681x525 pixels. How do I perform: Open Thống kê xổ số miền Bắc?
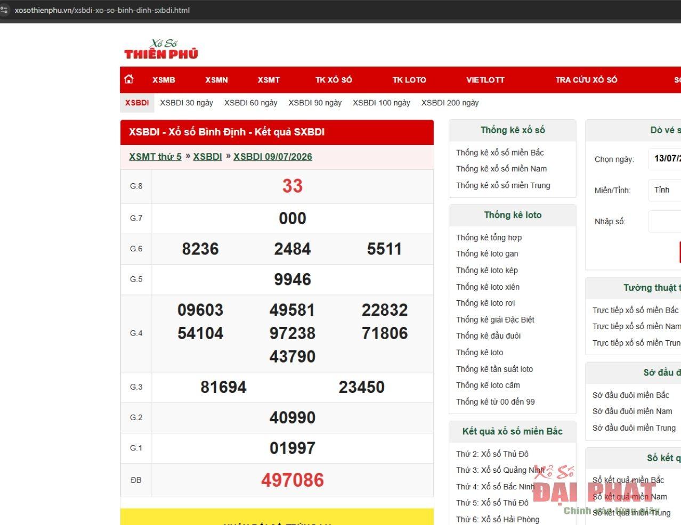[500, 152]
